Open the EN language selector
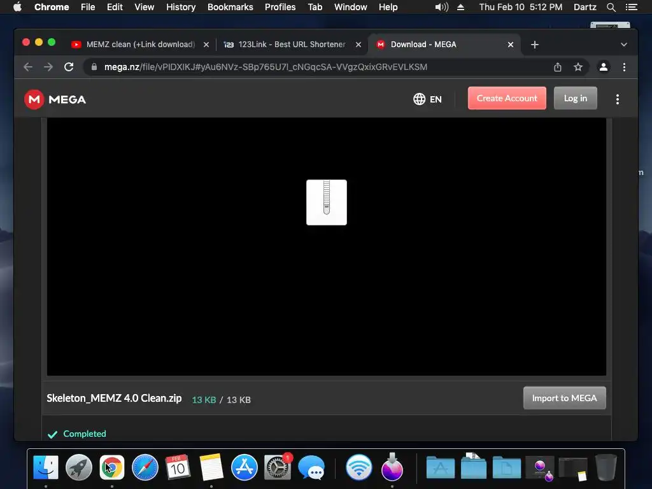This screenshot has width=652, height=489. (427, 99)
